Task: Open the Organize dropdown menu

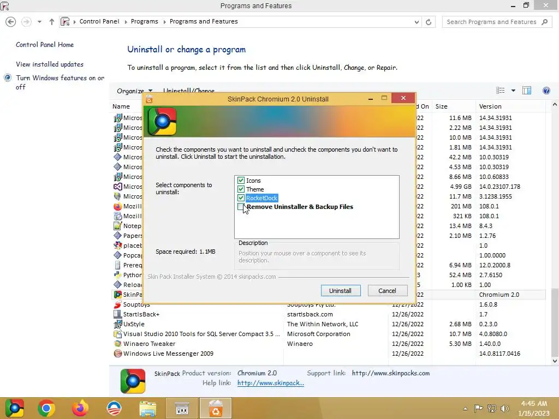Action: (x=134, y=91)
